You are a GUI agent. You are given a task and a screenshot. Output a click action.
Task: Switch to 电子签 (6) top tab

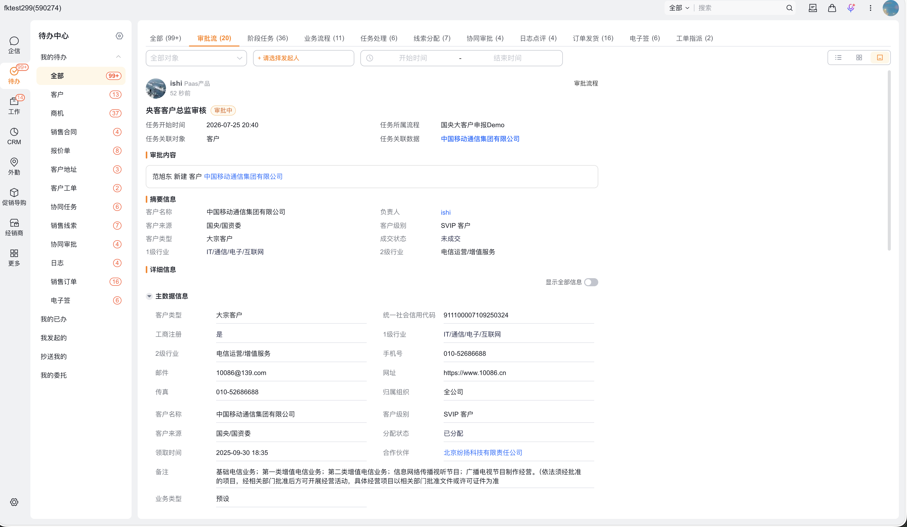[x=645, y=38]
